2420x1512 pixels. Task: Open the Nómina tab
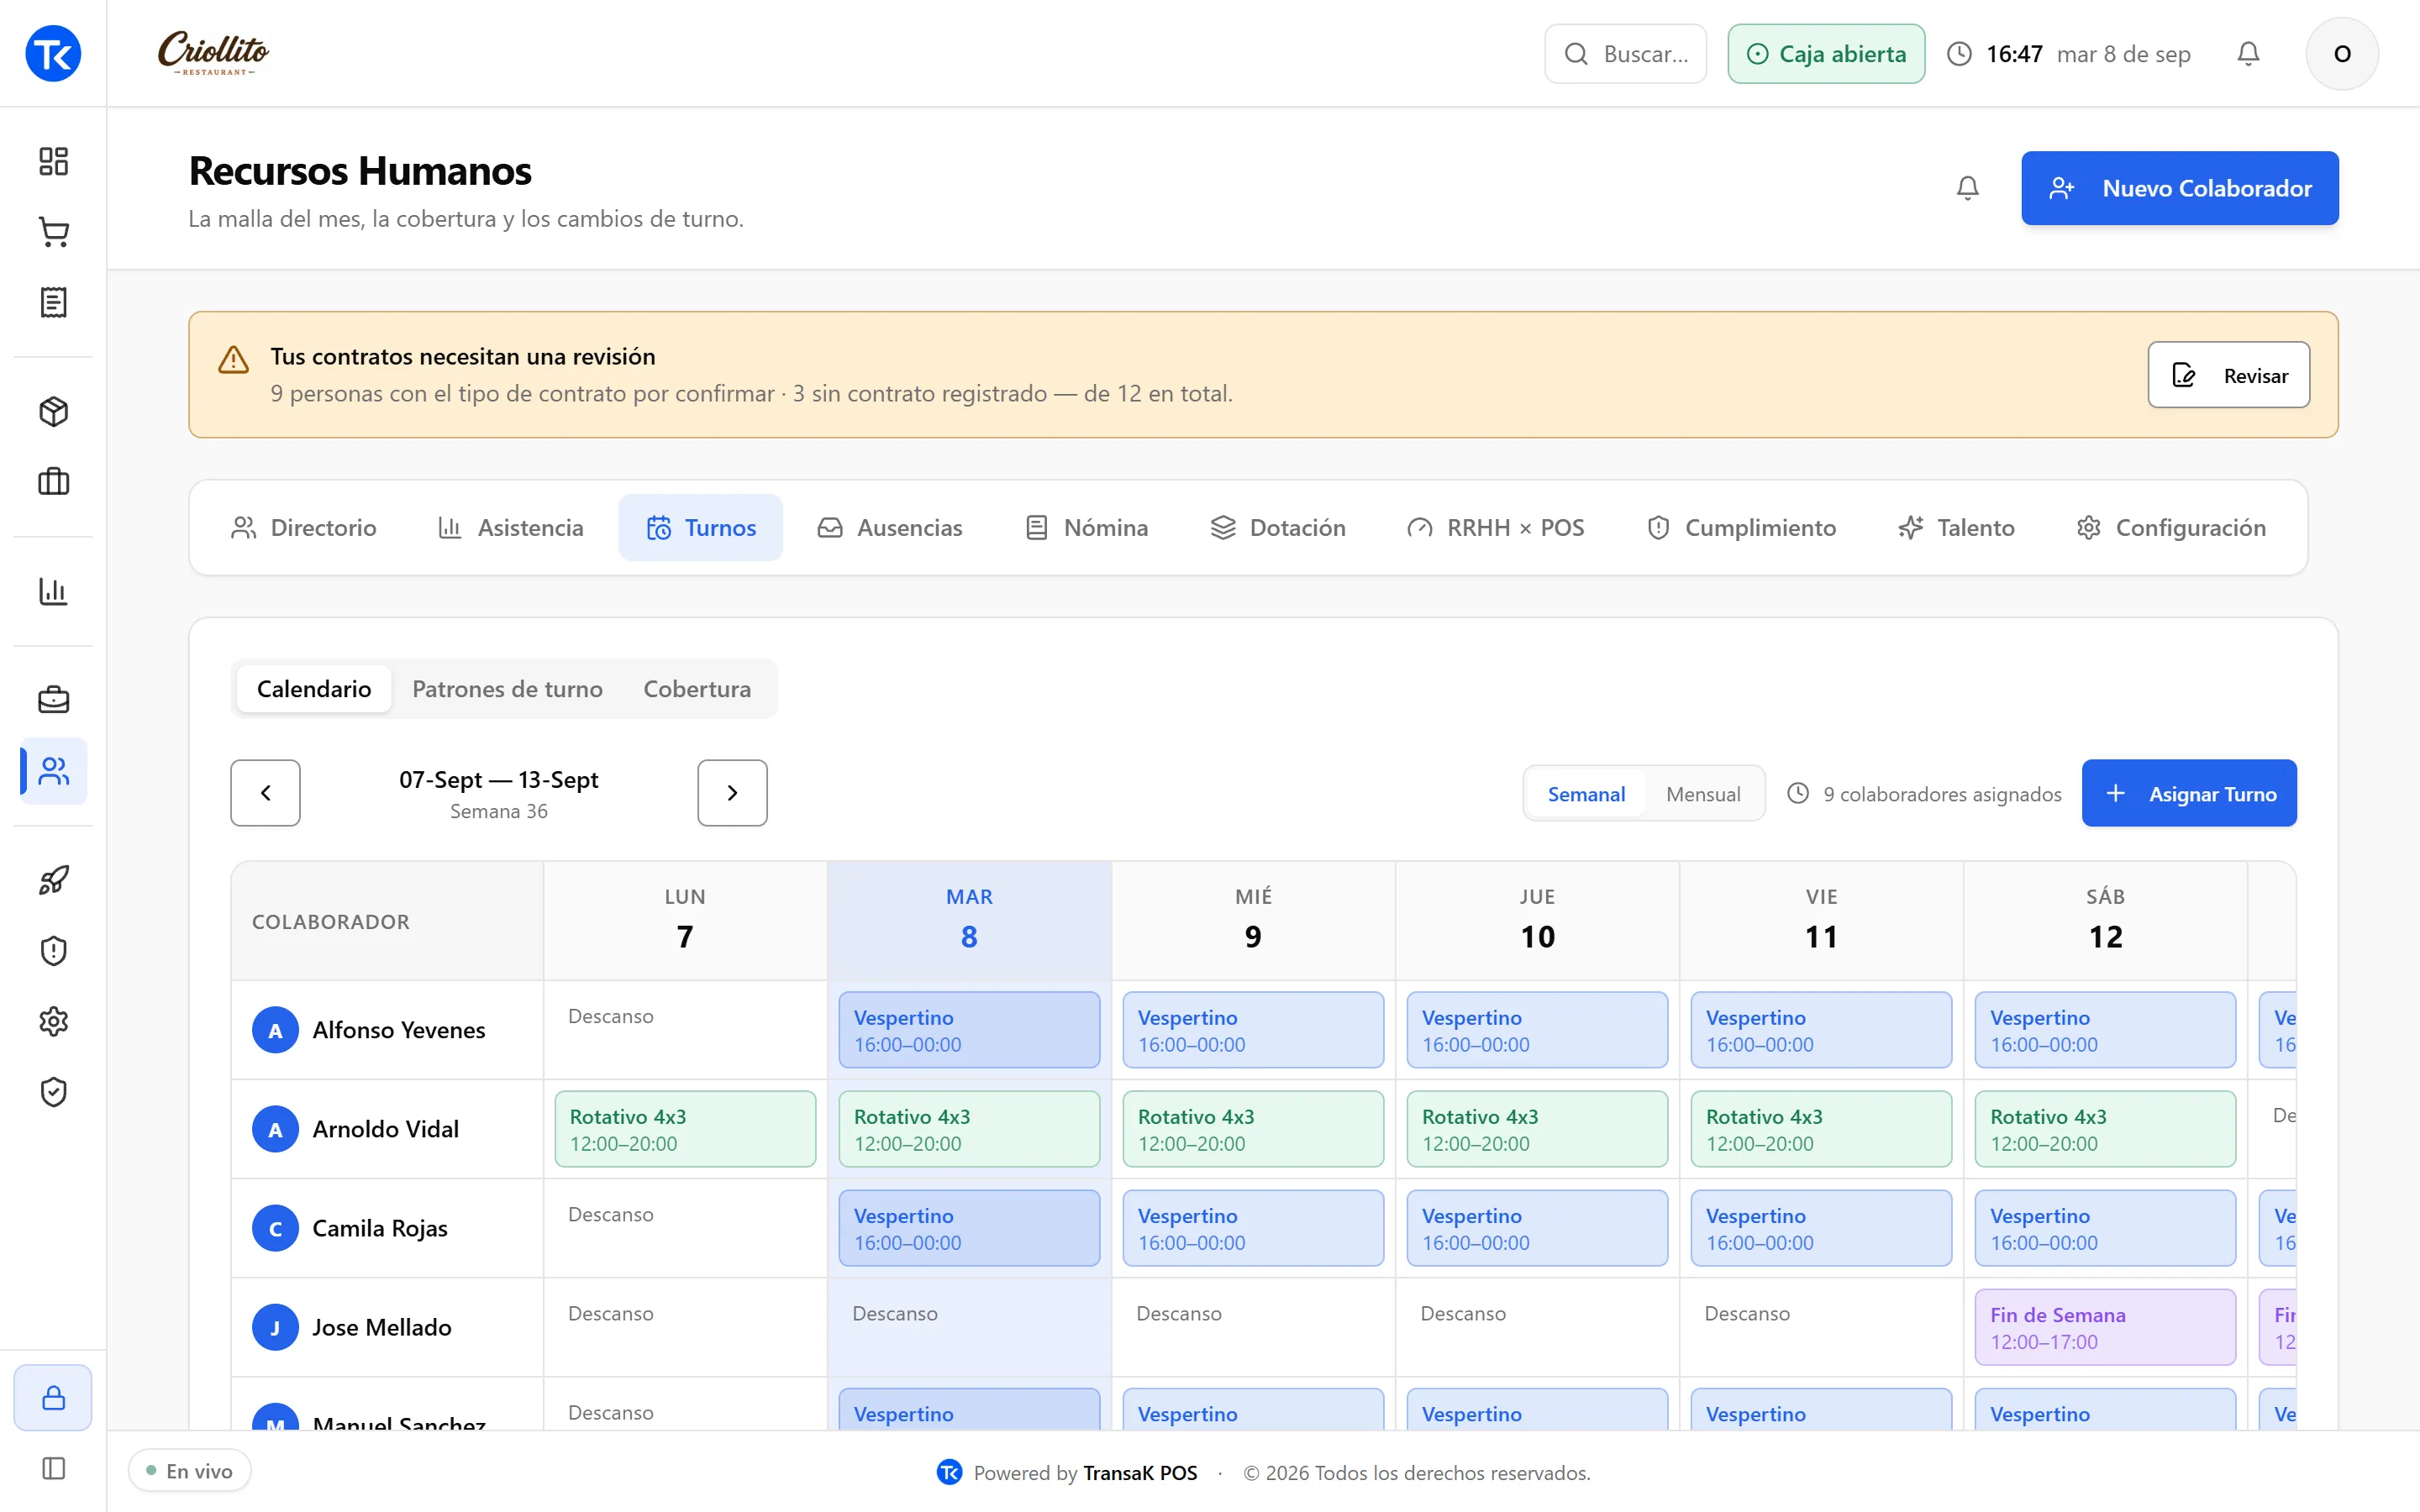[1087, 527]
